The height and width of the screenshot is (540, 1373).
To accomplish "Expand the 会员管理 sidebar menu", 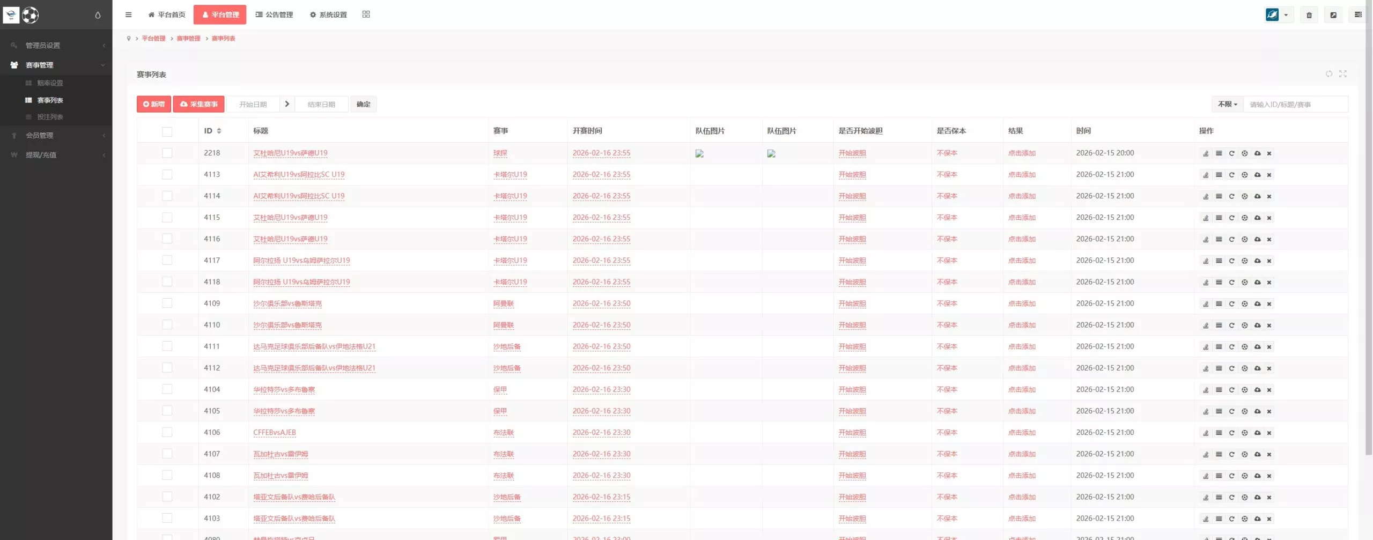I will coord(56,136).
